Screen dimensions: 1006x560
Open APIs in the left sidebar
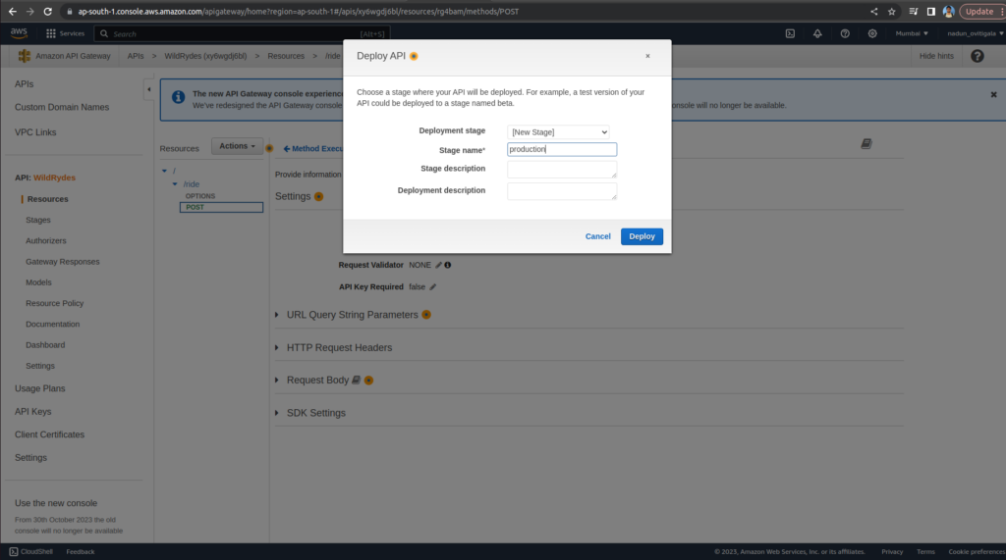point(24,84)
